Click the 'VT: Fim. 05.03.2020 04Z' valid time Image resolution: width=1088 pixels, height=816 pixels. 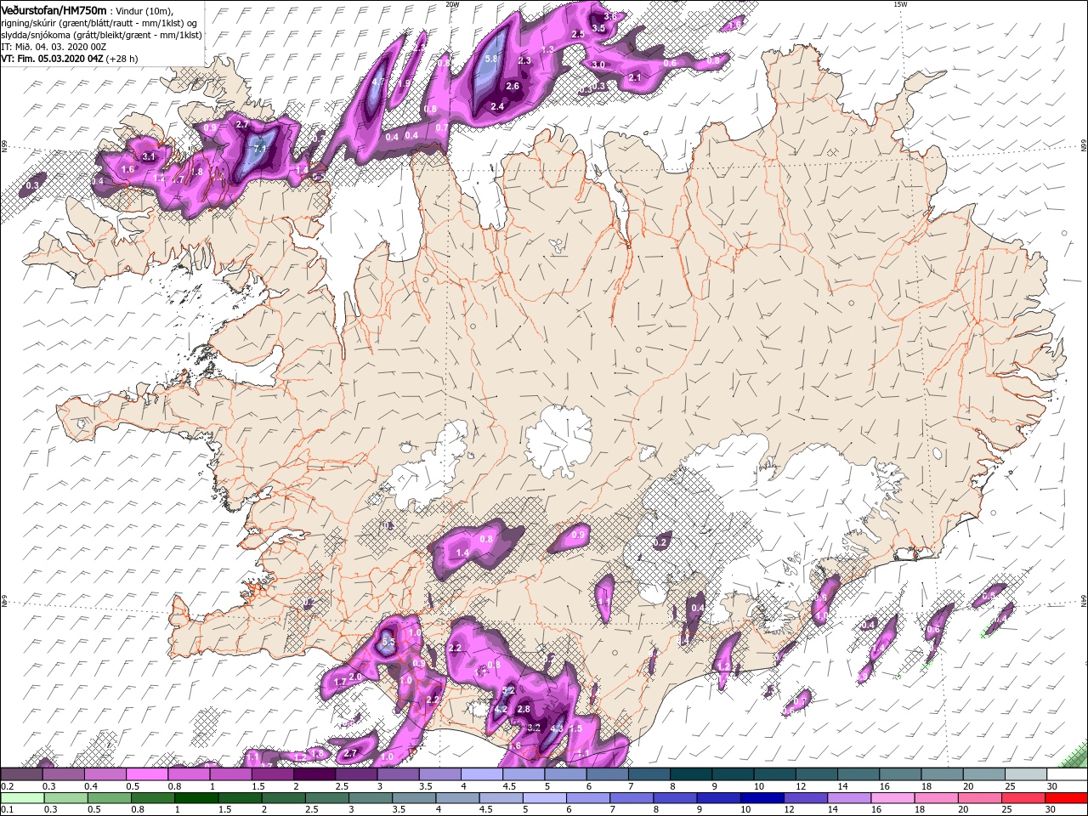52,59
